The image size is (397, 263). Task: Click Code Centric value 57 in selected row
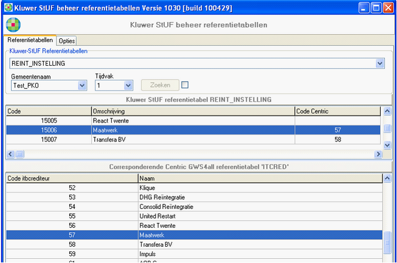338,130
